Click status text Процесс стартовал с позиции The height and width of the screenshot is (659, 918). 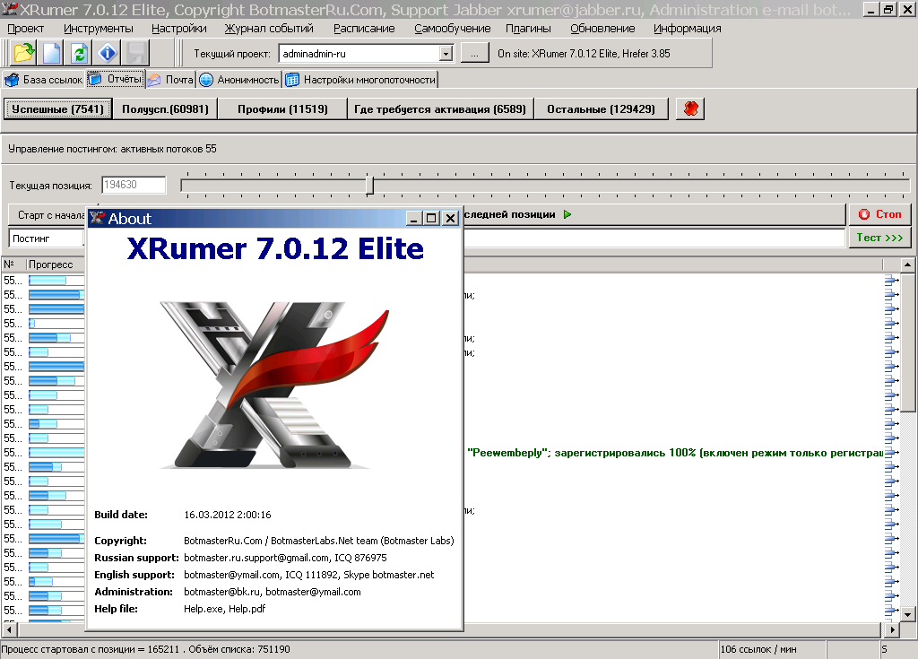(146, 649)
